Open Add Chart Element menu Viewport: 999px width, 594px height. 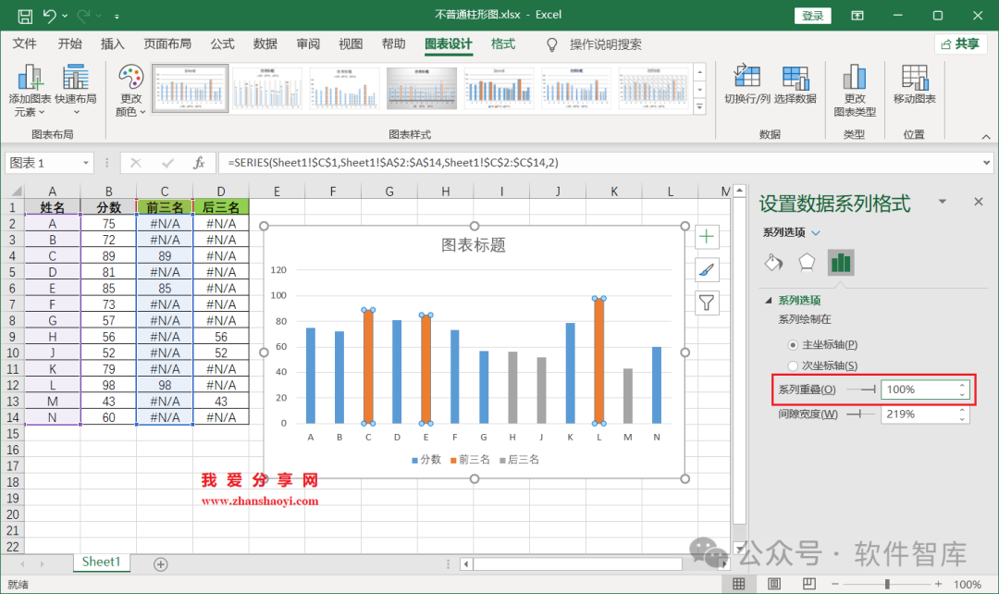[x=30, y=92]
